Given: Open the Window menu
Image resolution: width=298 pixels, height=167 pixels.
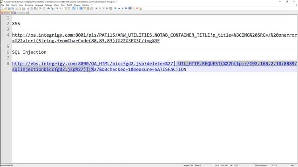Looking at the screenshot, I should pyautogui.click(x=86, y=5).
